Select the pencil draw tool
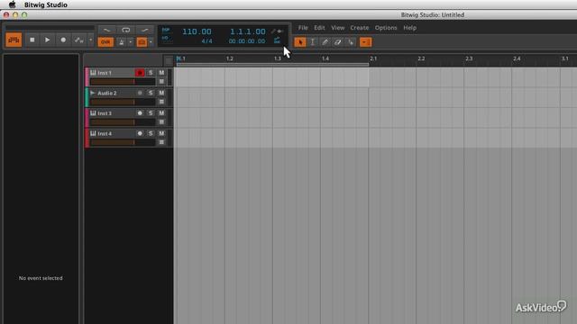The height and width of the screenshot is (324, 577). (x=325, y=42)
